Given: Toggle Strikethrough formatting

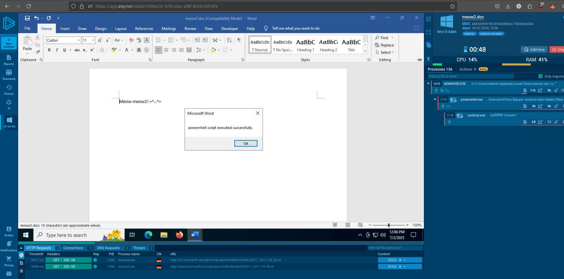Looking at the screenshot, I should 77,50.
